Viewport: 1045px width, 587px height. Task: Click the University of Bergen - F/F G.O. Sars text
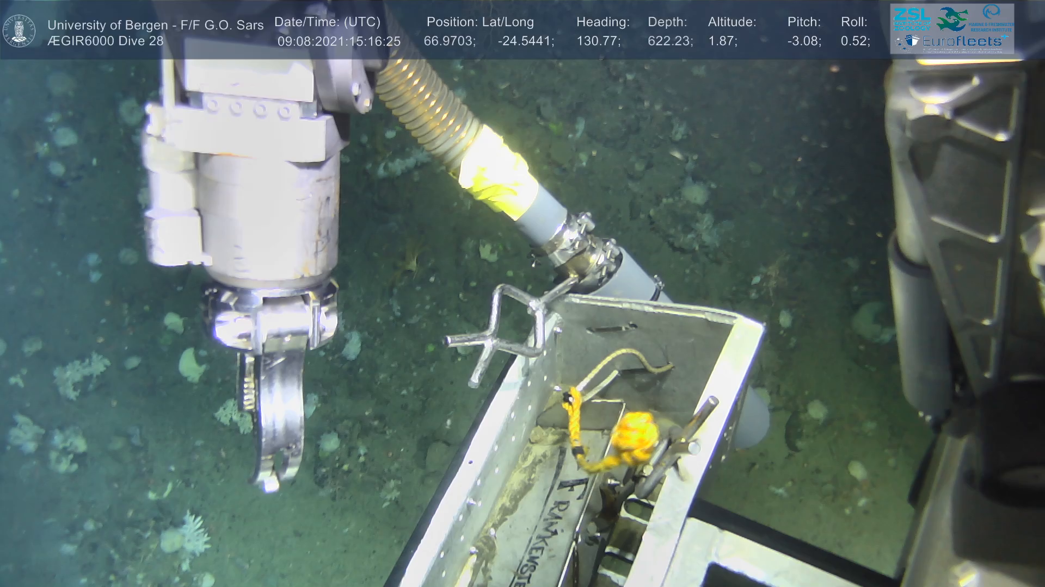tap(155, 25)
